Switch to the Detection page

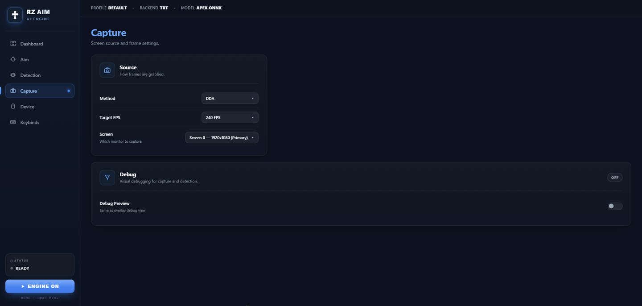click(40, 75)
